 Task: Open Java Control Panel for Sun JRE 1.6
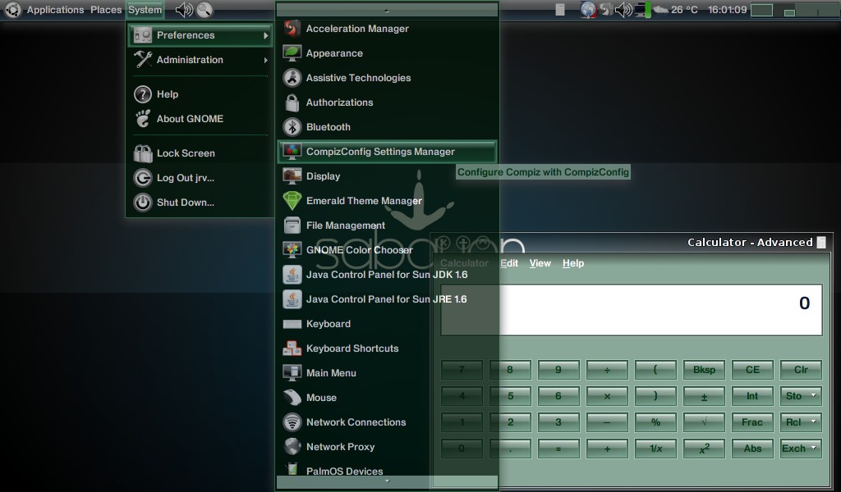(x=387, y=299)
